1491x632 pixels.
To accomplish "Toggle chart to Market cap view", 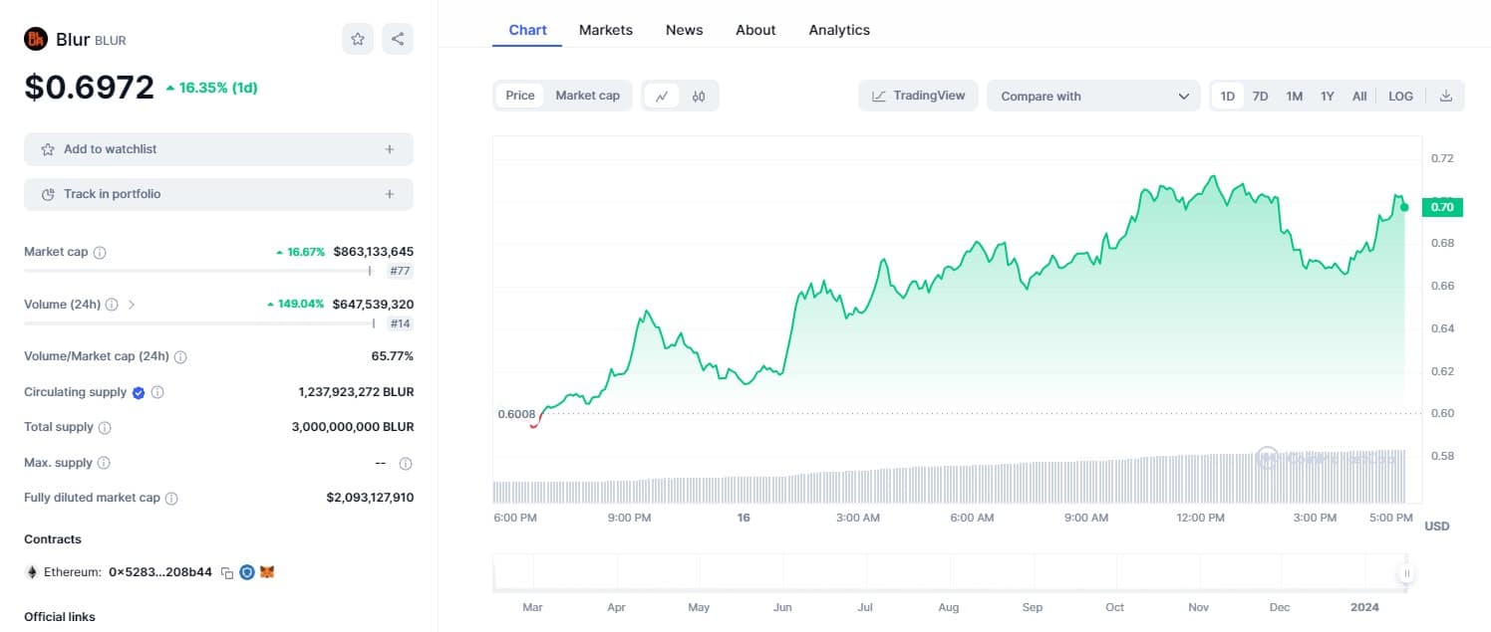I will pyautogui.click(x=587, y=96).
